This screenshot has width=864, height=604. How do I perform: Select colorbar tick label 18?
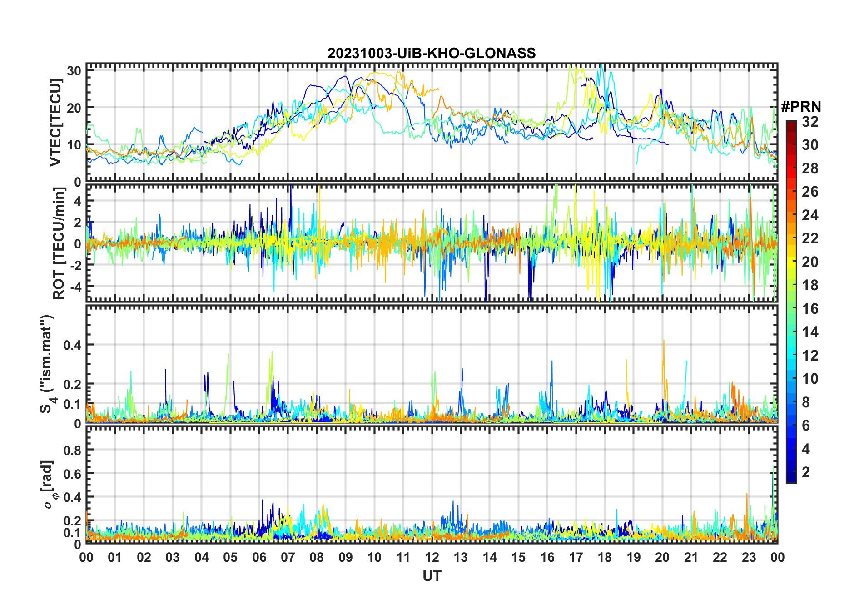tap(810, 285)
